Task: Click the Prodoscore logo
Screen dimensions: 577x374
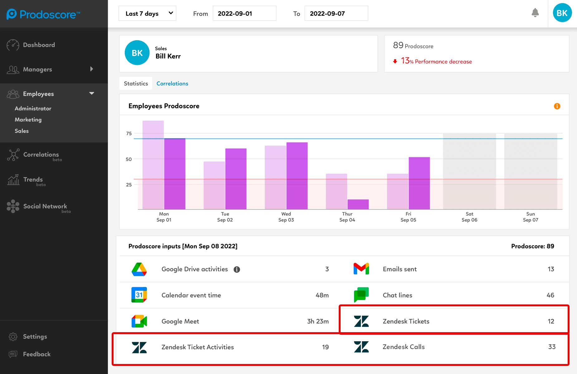Action: click(43, 14)
